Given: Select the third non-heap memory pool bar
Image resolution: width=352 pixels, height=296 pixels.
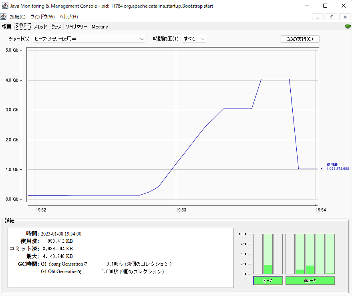Looking at the screenshot, I should 310,254.
